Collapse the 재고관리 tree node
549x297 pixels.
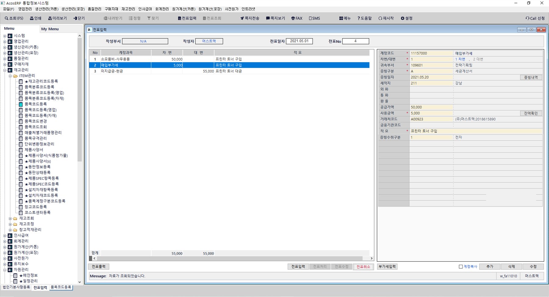click(5, 70)
